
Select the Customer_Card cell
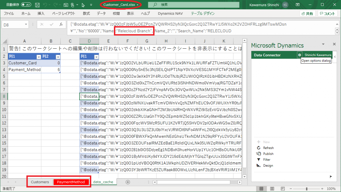(x=25, y=63)
